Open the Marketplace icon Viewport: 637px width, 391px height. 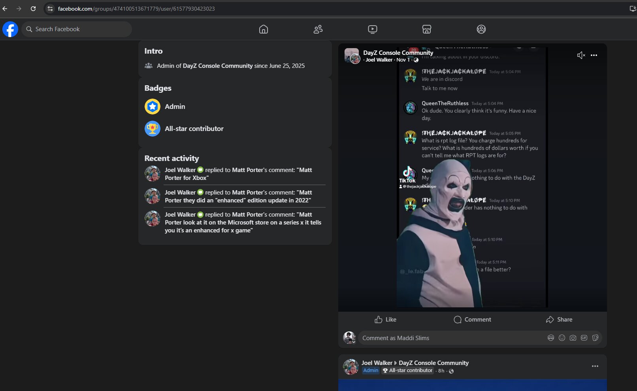(427, 29)
